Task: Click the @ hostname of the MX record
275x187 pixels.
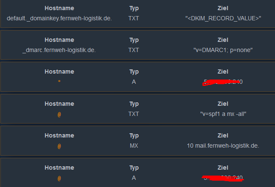Action: (59, 146)
